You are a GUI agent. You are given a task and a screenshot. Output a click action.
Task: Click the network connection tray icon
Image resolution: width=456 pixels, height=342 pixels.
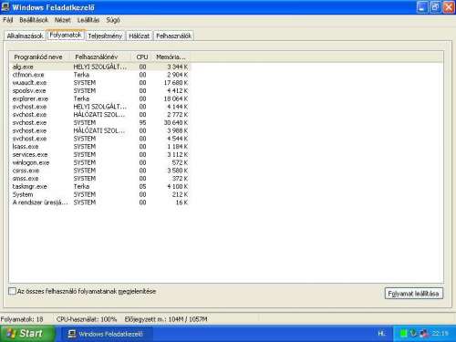click(x=423, y=334)
